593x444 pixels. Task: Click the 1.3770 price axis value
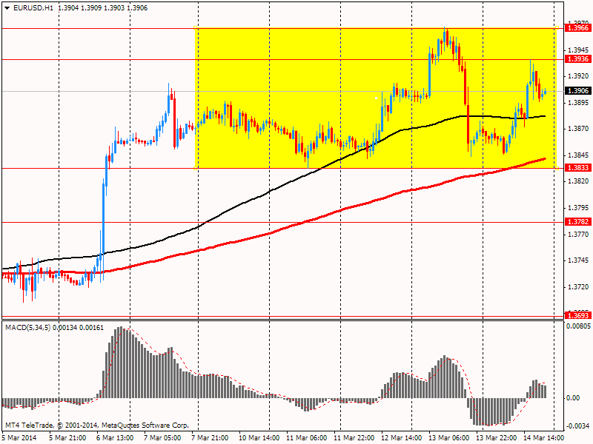(578, 235)
